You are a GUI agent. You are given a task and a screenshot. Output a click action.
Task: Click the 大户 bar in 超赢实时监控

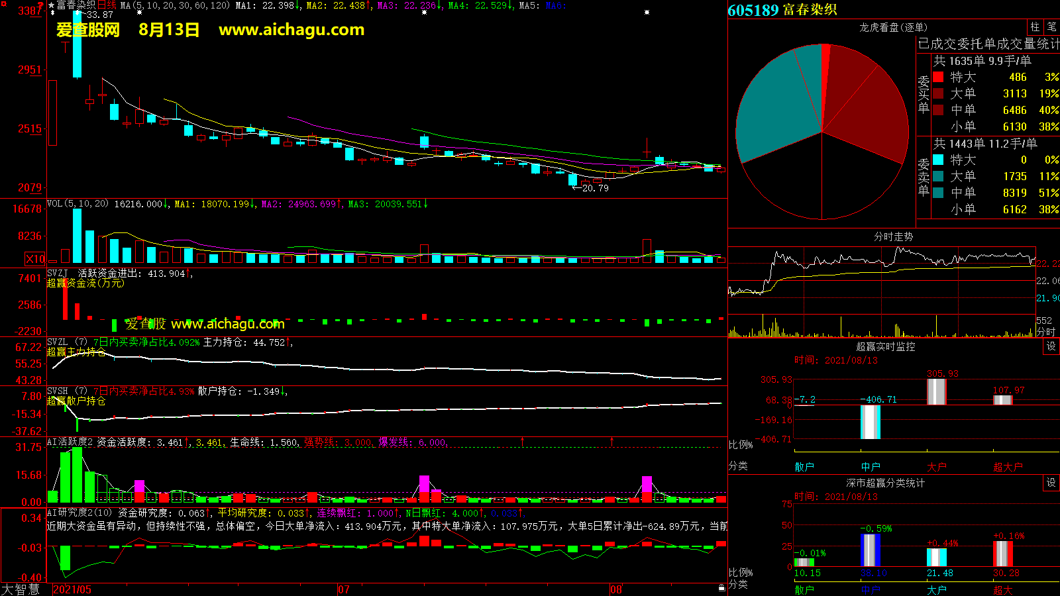click(936, 391)
